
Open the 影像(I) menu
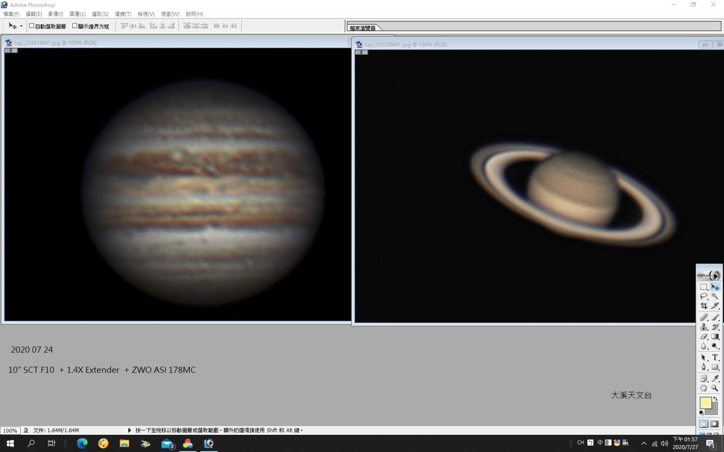(x=56, y=14)
